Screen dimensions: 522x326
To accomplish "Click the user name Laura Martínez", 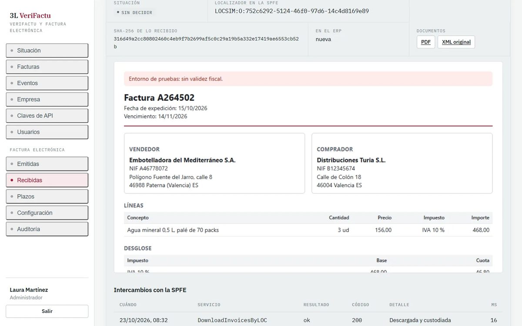I will (29, 290).
